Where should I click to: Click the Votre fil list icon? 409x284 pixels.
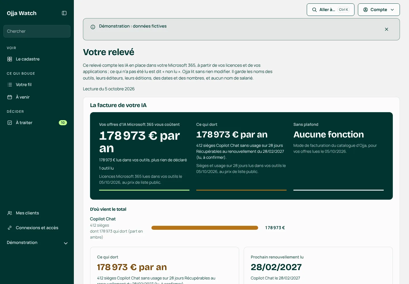(10, 85)
